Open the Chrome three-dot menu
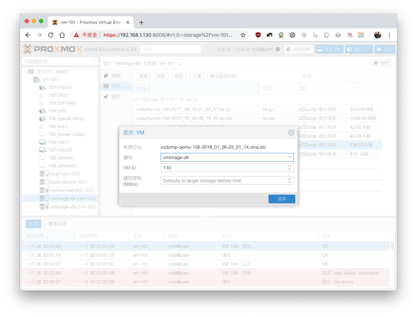417x317 pixels. tap(389, 35)
